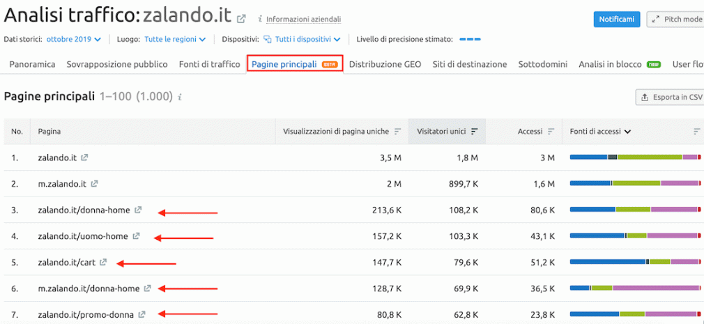Sort by Visualizzazioni di pagina uniche icon
704x324 pixels.
click(397, 132)
